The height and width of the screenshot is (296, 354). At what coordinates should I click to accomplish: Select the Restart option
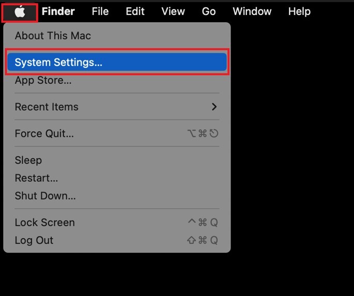36,178
